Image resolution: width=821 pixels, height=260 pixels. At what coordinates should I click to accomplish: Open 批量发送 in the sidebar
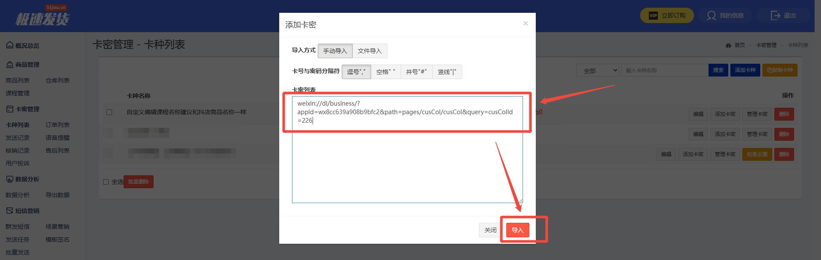(18, 252)
